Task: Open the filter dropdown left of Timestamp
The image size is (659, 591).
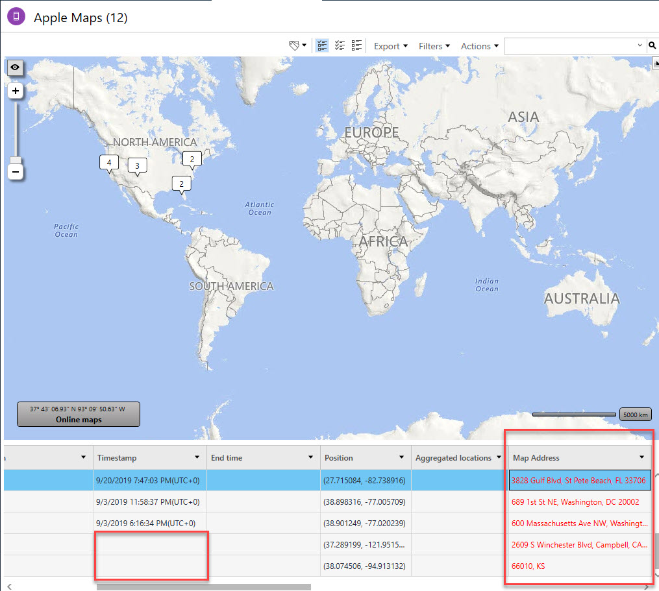Action: [x=83, y=457]
